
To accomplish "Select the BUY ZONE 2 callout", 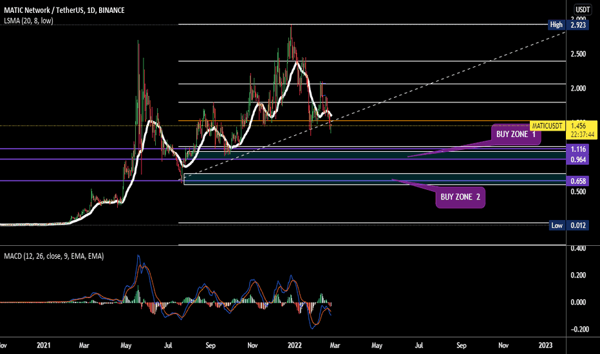I will (x=460, y=197).
